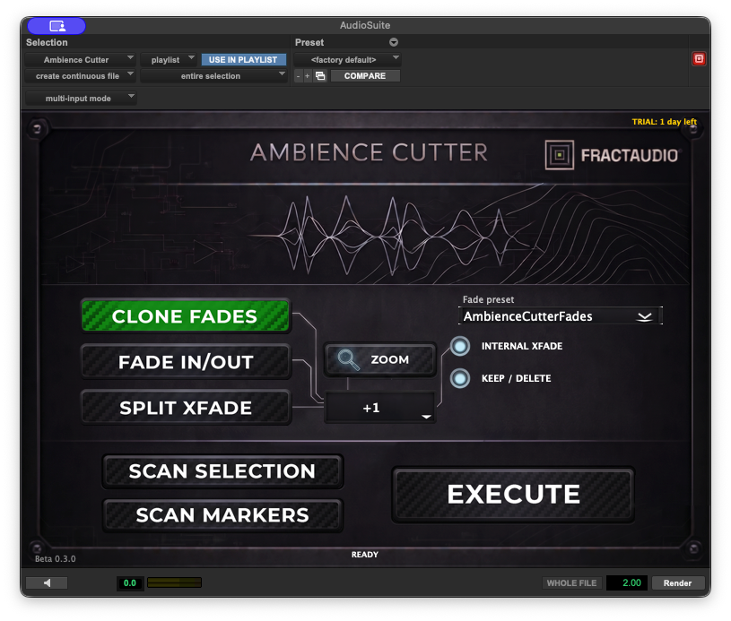Image resolution: width=731 pixels, height=621 pixels.
Task: Toggle USE IN PLAYLIST button
Action: 243,60
